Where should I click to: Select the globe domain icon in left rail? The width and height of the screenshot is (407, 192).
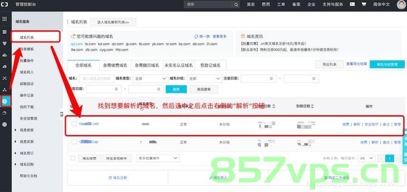click(x=5, y=101)
